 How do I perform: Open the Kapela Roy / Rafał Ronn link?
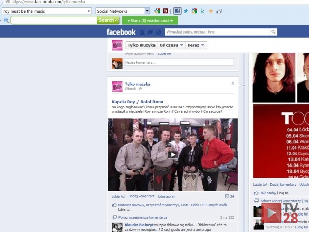click(x=136, y=102)
